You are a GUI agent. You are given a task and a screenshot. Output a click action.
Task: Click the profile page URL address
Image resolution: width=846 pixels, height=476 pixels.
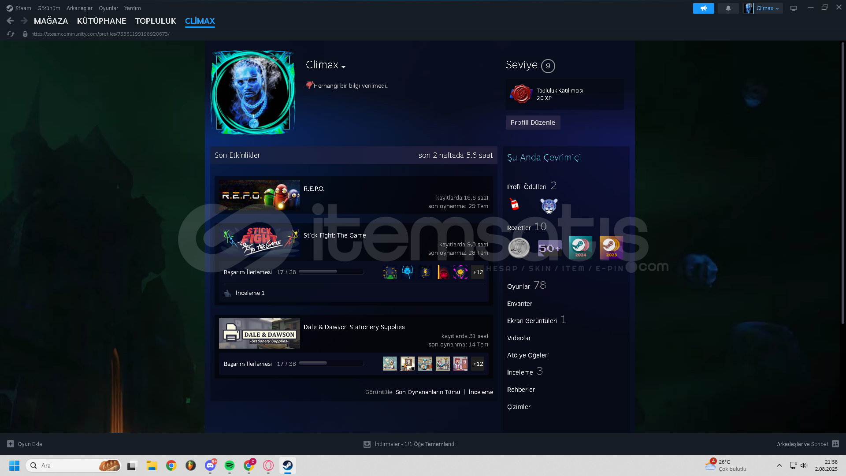[x=100, y=34]
